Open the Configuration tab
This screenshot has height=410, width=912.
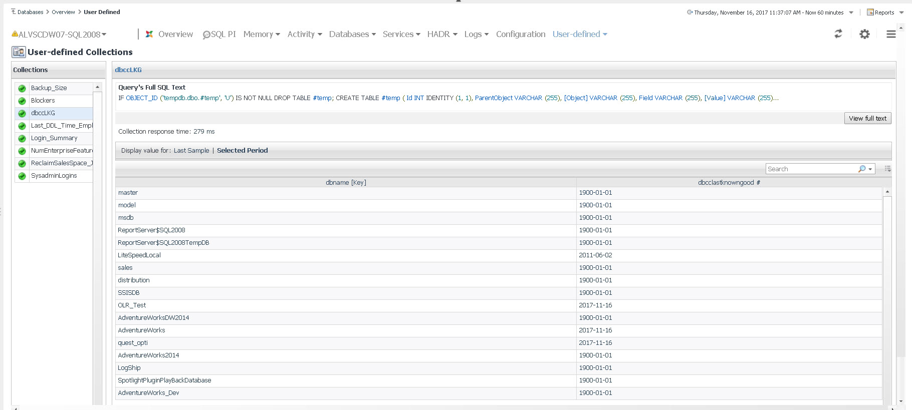coord(520,35)
